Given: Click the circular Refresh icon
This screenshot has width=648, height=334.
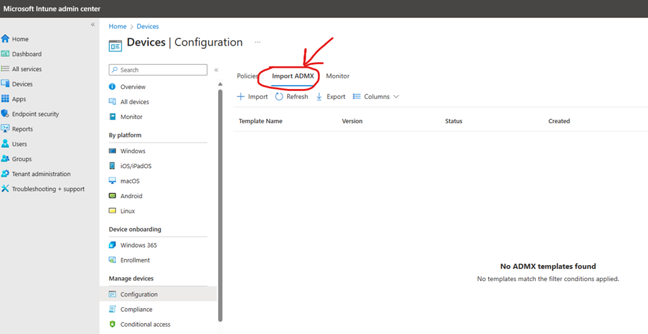Looking at the screenshot, I should point(279,96).
